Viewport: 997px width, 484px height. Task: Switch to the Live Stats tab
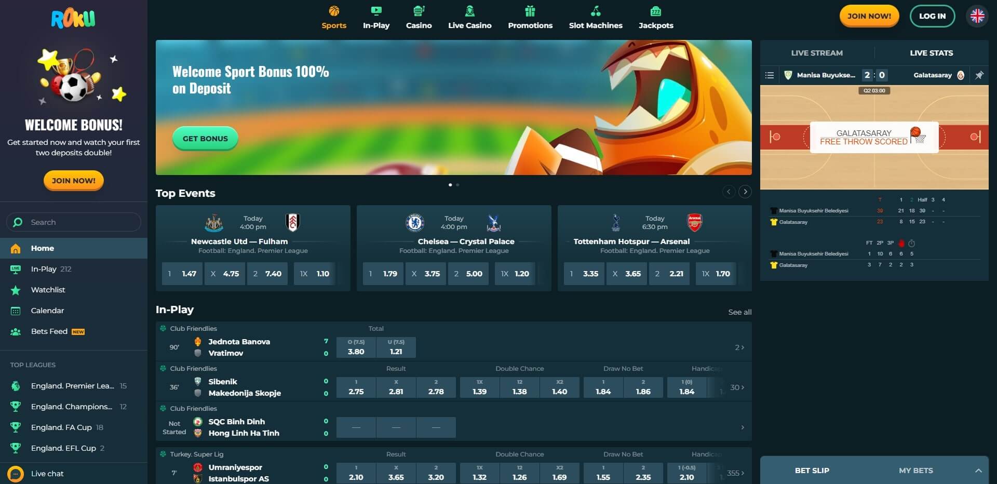click(931, 53)
